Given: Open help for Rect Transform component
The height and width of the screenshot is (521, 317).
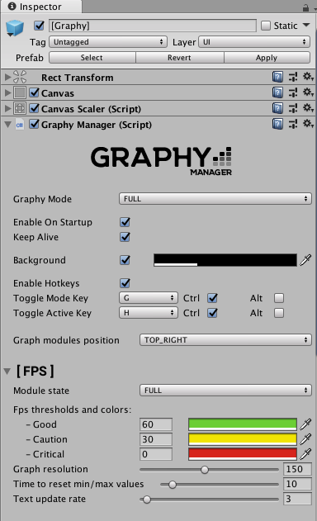Looking at the screenshot, I should tap(277, 77).
